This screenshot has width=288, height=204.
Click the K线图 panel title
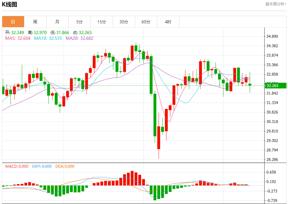(x=9, y=4)
